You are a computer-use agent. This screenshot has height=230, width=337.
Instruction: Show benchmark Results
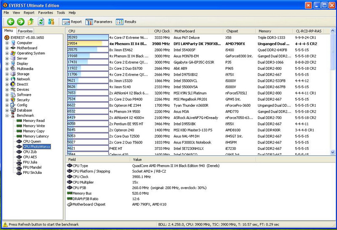(x=126, y=22)
